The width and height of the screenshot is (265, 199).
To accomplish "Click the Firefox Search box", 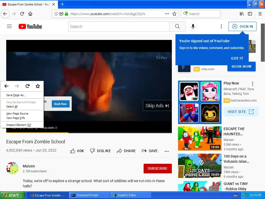I will [x=201, y=14].
